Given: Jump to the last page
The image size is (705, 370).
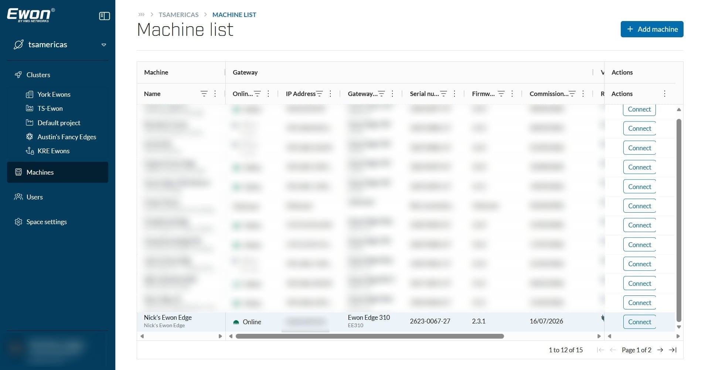Looking at the screenshot, I should (673, 350).
